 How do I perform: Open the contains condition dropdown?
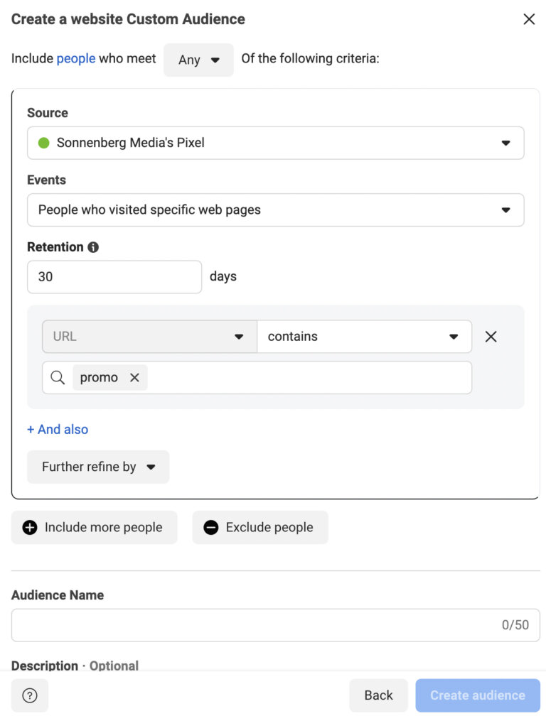(x=454, y=337)
